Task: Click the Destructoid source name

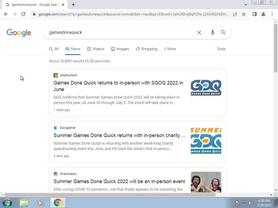Action: (x=68, y=75)
